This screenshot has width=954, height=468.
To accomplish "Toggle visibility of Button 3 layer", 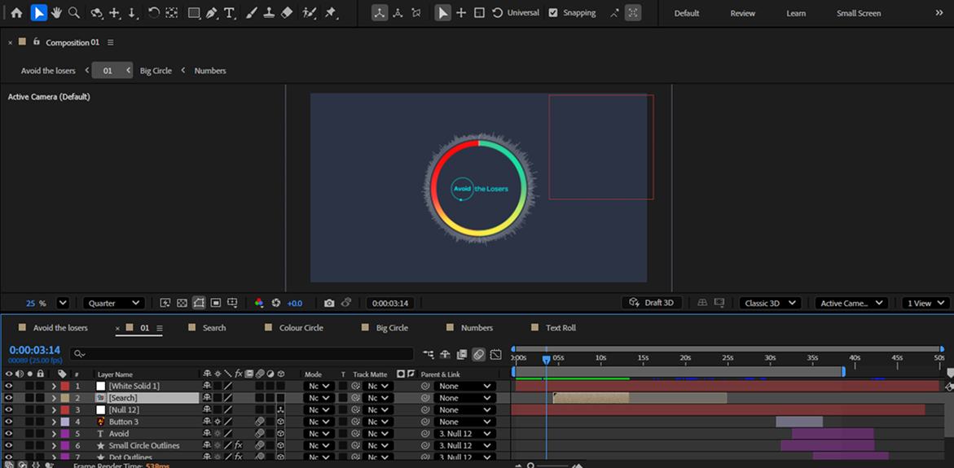I will point(9,422).
